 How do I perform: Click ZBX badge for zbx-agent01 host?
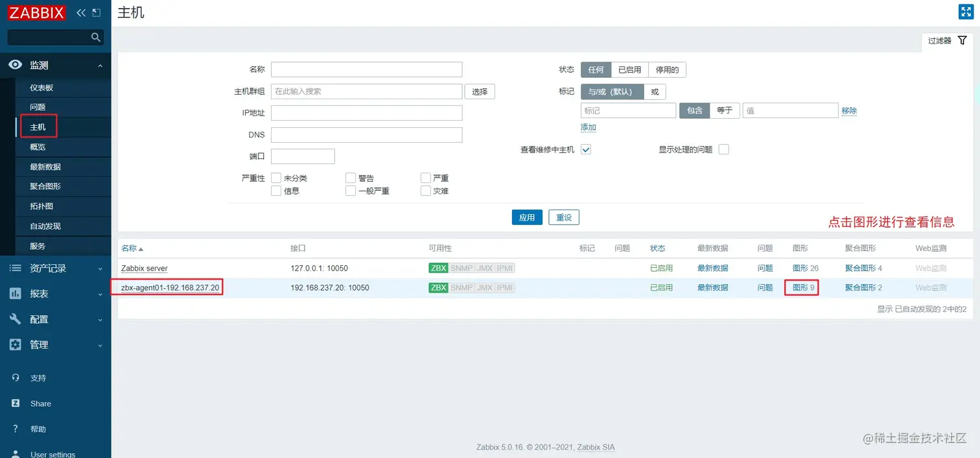click(439, 287)
